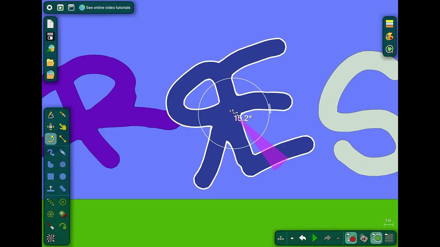Open the local scenes folder
The image size is (440, 247).
coord(51,62)
